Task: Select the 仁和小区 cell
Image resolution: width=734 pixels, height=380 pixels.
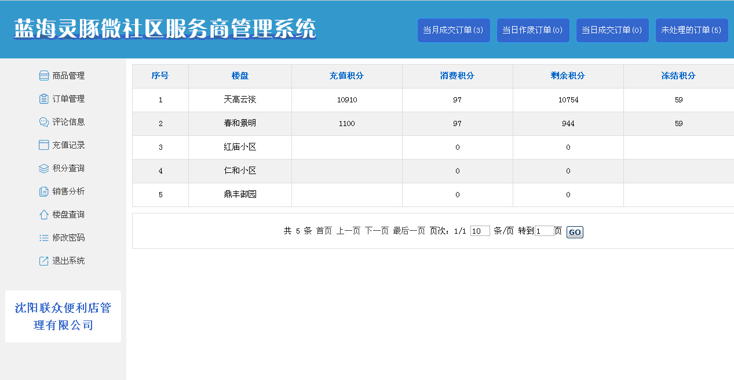Action: click(240, 171)
